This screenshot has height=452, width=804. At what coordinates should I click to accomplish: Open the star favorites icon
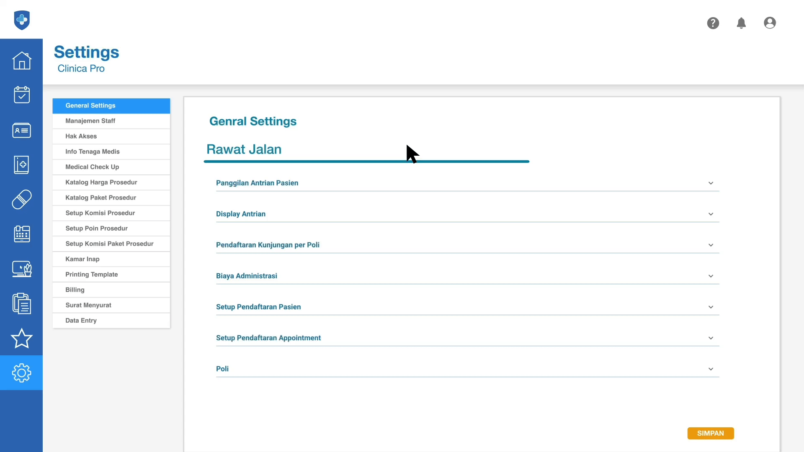(21, 338)
